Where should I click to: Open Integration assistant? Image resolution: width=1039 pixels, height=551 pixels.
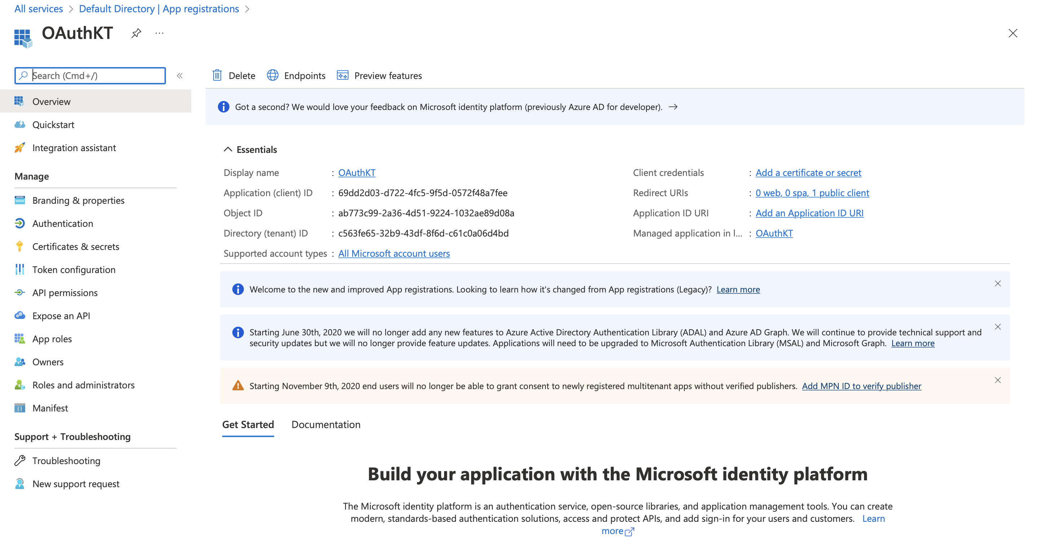[74, 148]
